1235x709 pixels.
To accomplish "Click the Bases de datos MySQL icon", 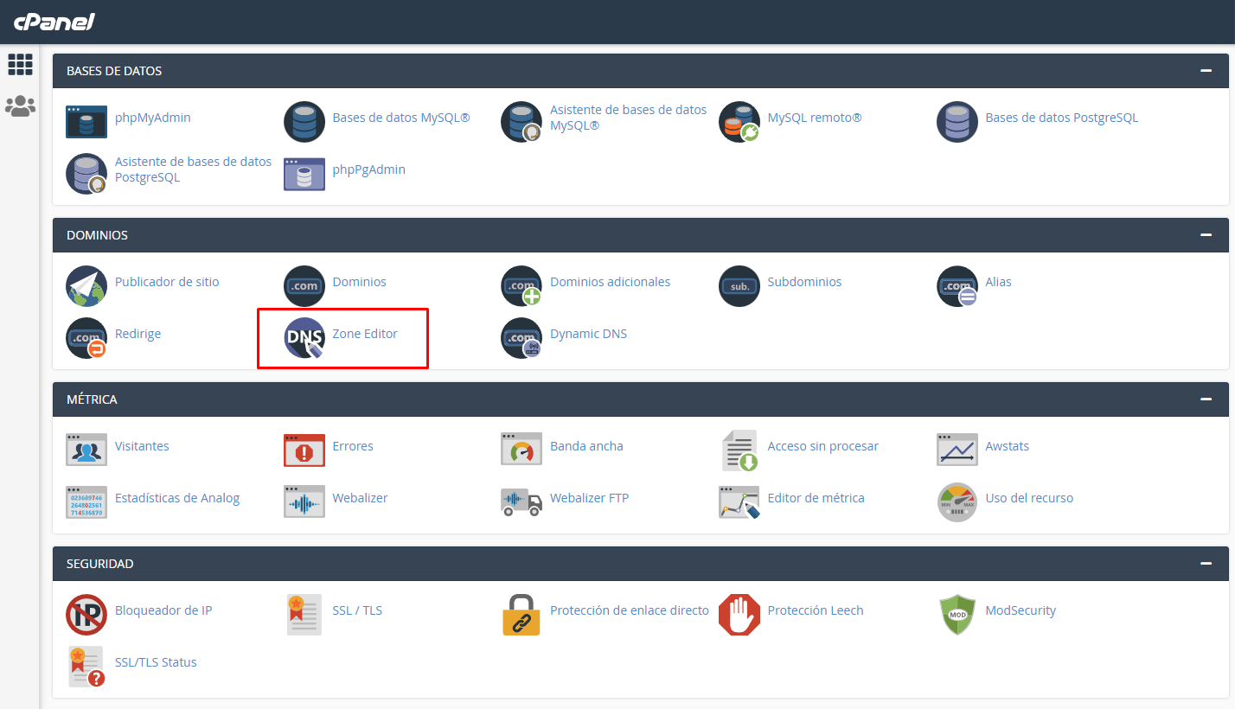I will [x=304, y=122].
